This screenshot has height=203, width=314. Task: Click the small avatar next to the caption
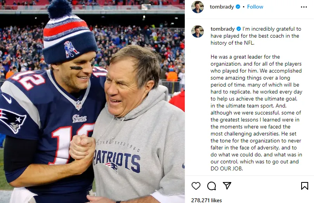[x=198, y=31]
